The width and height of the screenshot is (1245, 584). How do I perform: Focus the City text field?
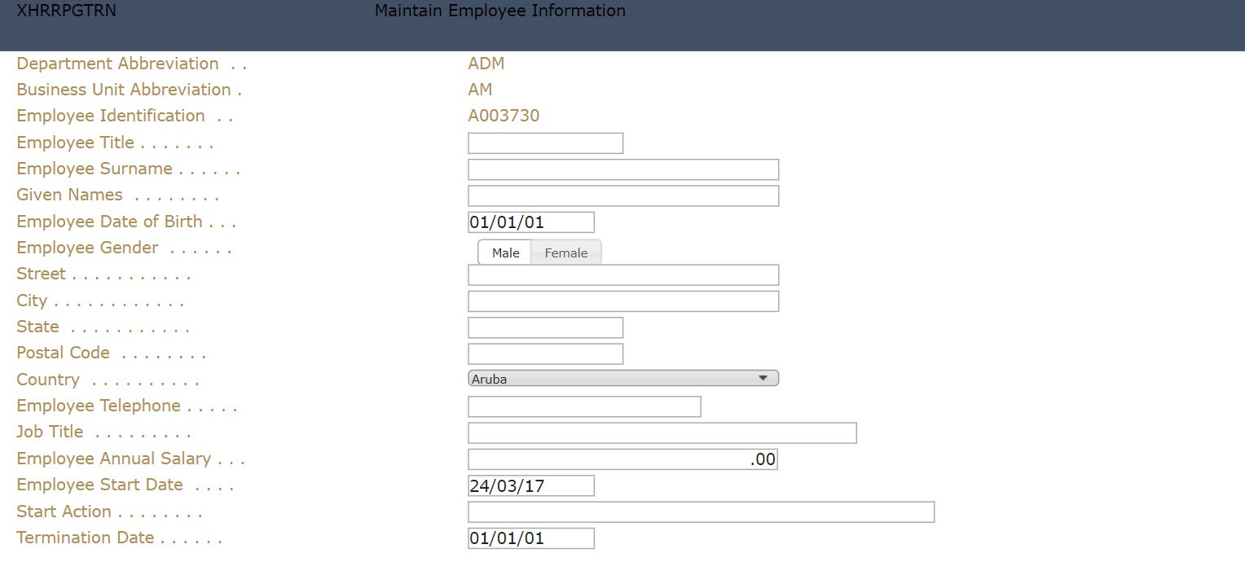click(623, 301)
